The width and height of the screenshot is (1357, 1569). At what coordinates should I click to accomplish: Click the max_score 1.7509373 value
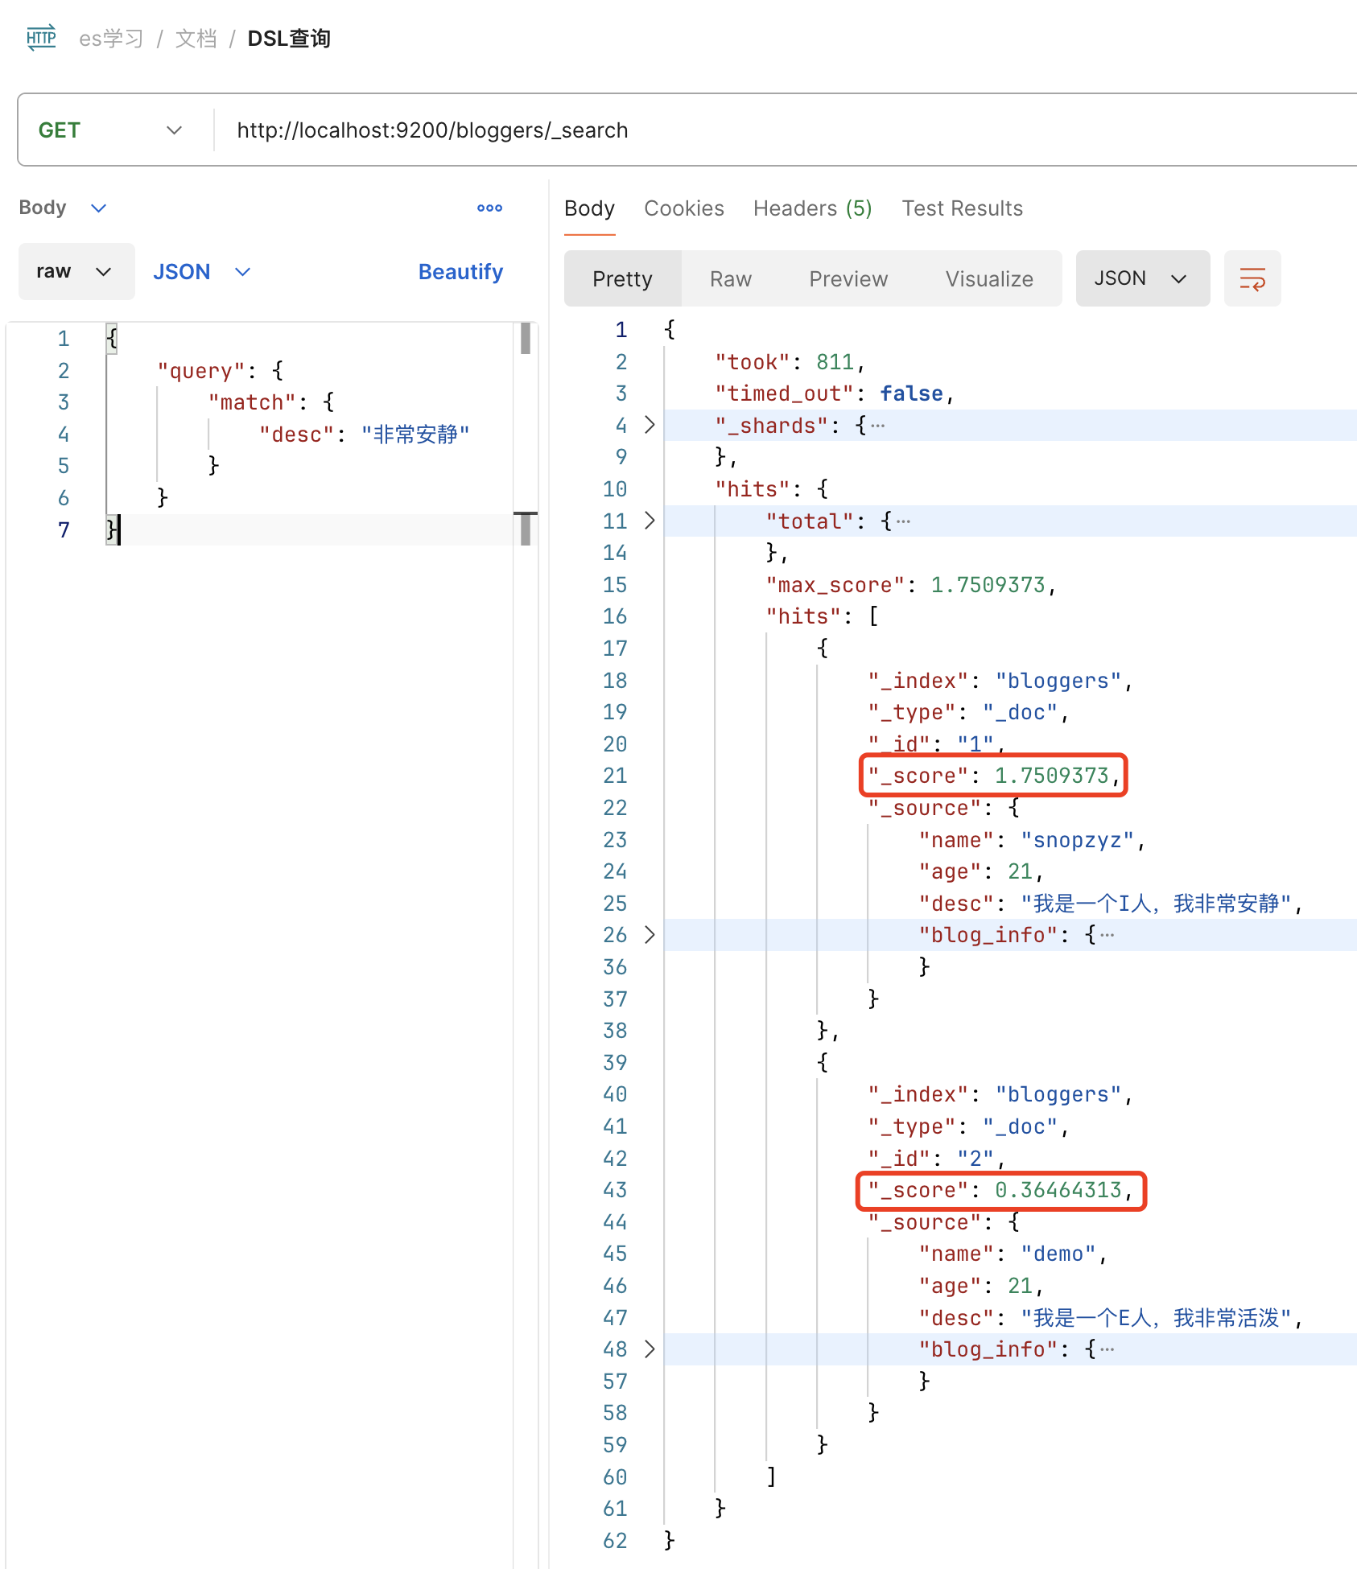[x=988, y=585]
